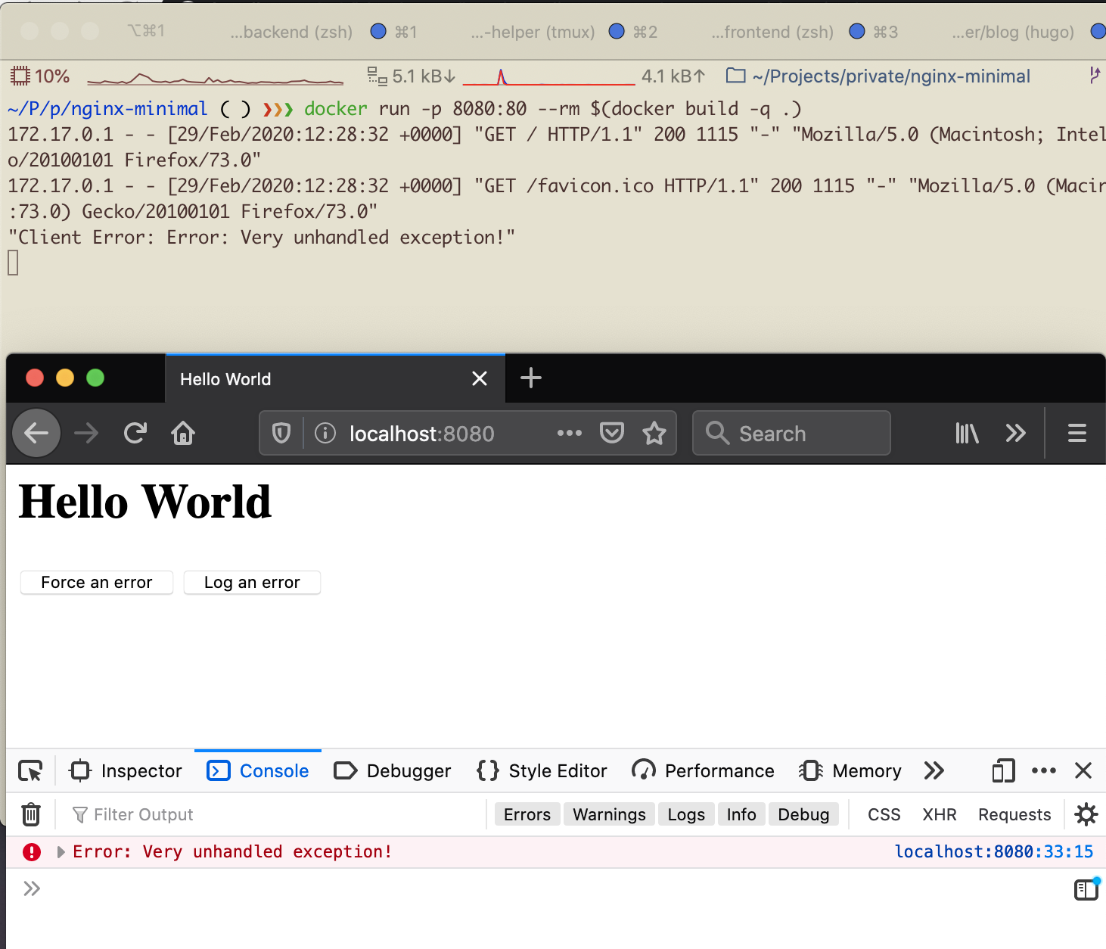Toggle the Errors log filter
1106x949 pixels.
point(527,814)
